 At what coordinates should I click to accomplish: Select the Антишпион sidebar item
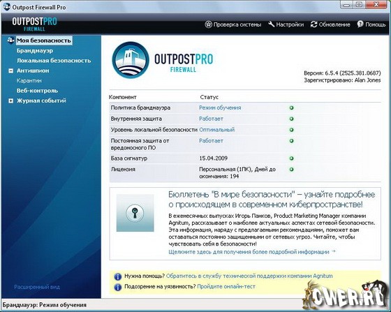pyautogui.click(x=33, y=70)
